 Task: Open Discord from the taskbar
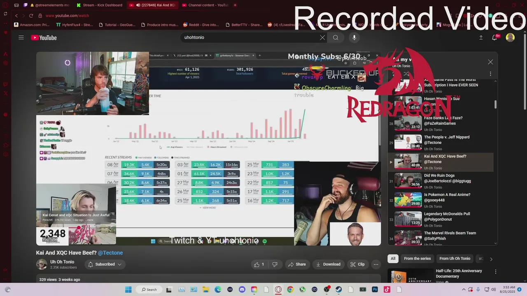[242, 289]
